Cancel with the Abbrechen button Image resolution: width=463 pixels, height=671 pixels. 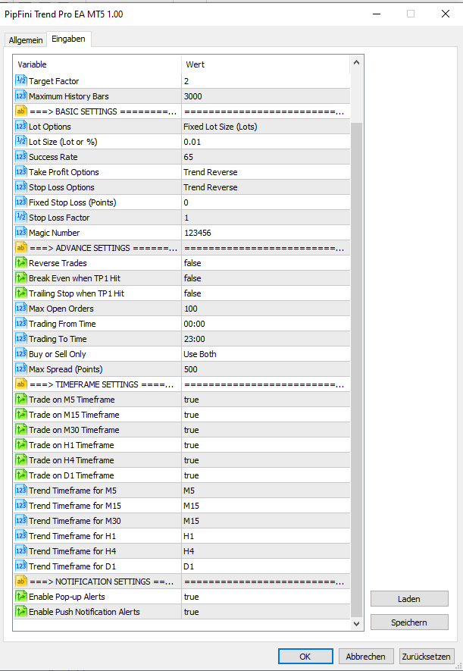click(x=365, y=656)
